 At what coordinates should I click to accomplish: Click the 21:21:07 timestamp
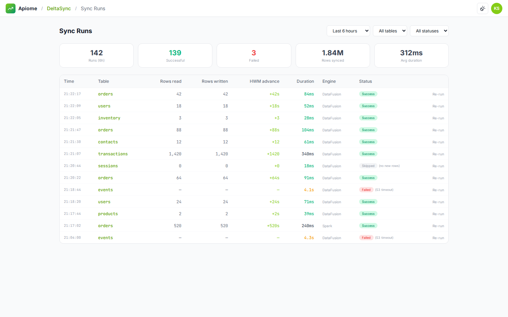click(72, 154)
